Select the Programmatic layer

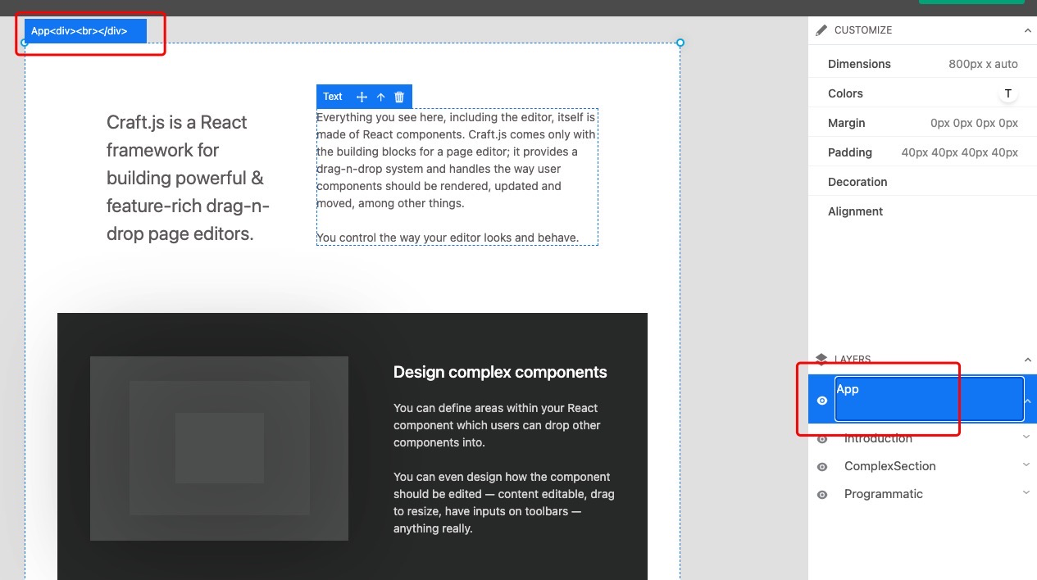pyautogui.click(x=883, y=494)
